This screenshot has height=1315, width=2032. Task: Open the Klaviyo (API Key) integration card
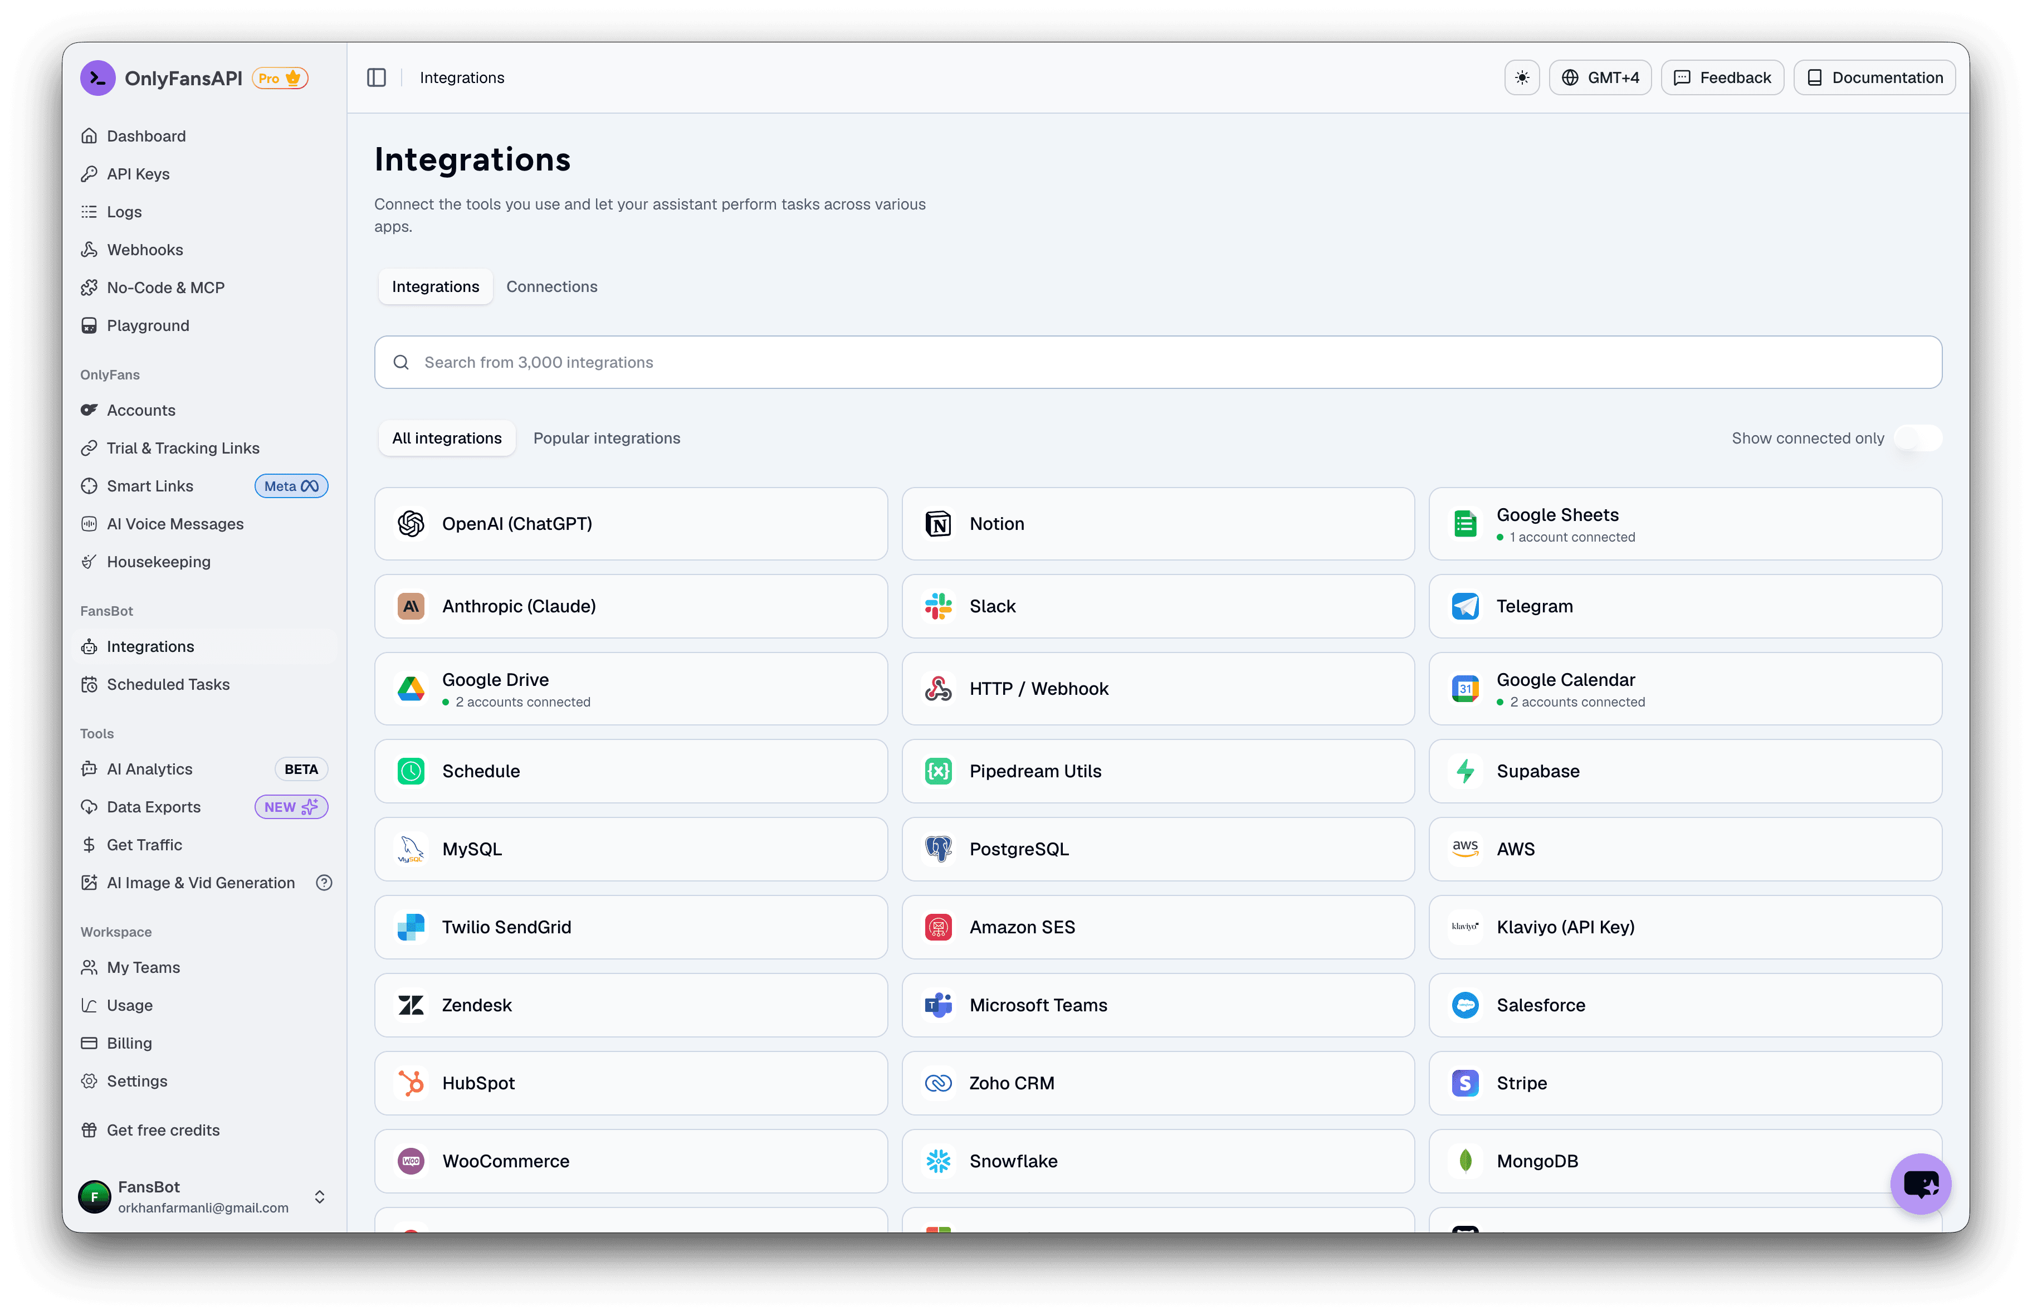coord(1684,927)
